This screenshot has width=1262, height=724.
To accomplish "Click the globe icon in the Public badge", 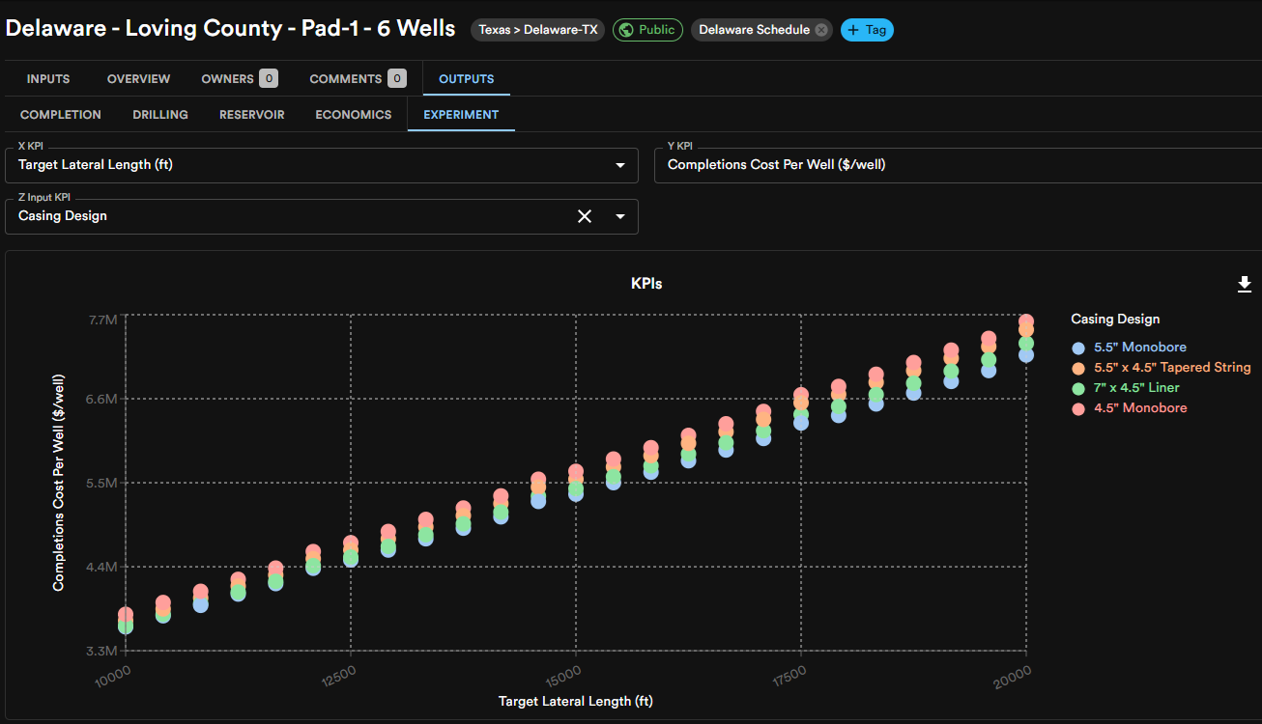I will coord(626,30).
